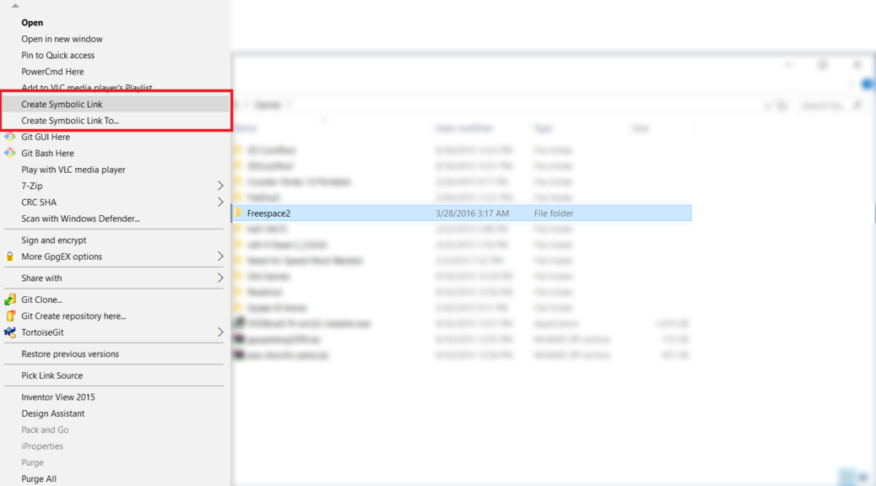Select Create Symbolic Link To...
Viewport: 876px width, 486px height.
point(70,121)
